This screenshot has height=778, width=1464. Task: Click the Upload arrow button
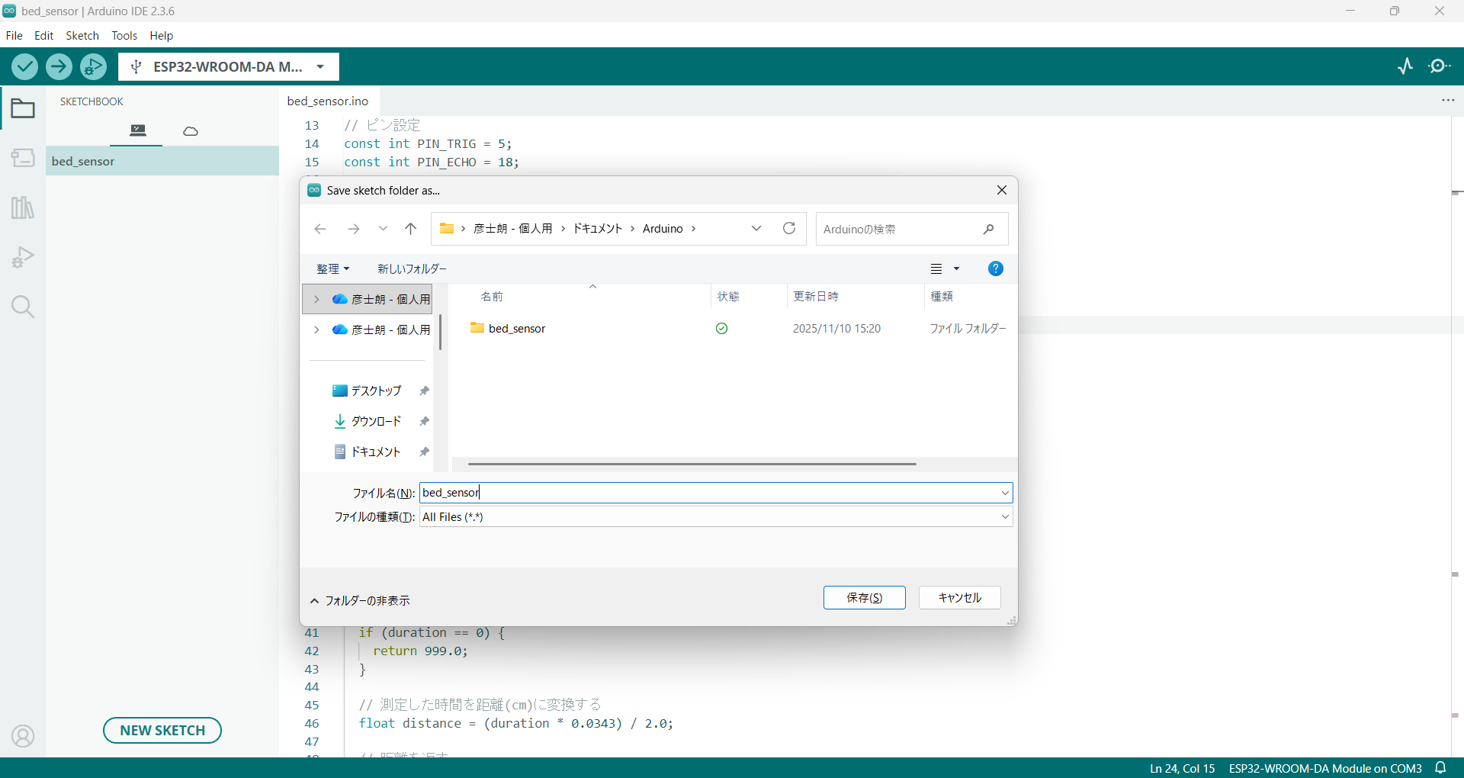click(x=59, y=67)
